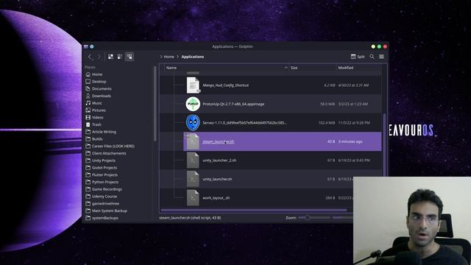Click the pin icon in the titlebar
This screenshot has width=471, height=265.
tap(92, 46)
